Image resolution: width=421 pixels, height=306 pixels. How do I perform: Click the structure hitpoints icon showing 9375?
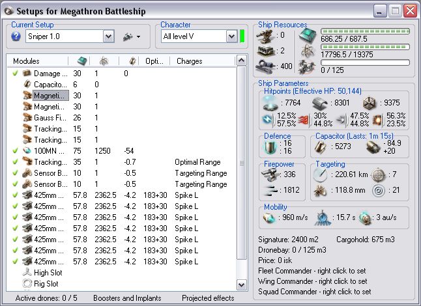(x=370, y=103)
